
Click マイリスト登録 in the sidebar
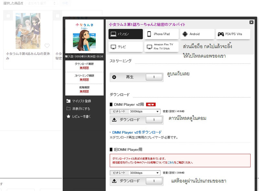[x=82, y=101]
